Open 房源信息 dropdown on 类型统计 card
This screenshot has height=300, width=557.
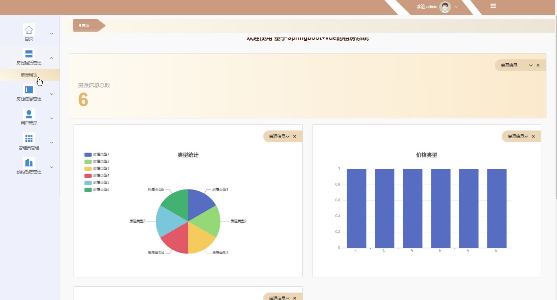(287, 136)
